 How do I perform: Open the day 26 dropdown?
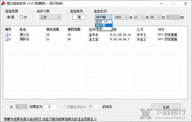coord(155,17)
